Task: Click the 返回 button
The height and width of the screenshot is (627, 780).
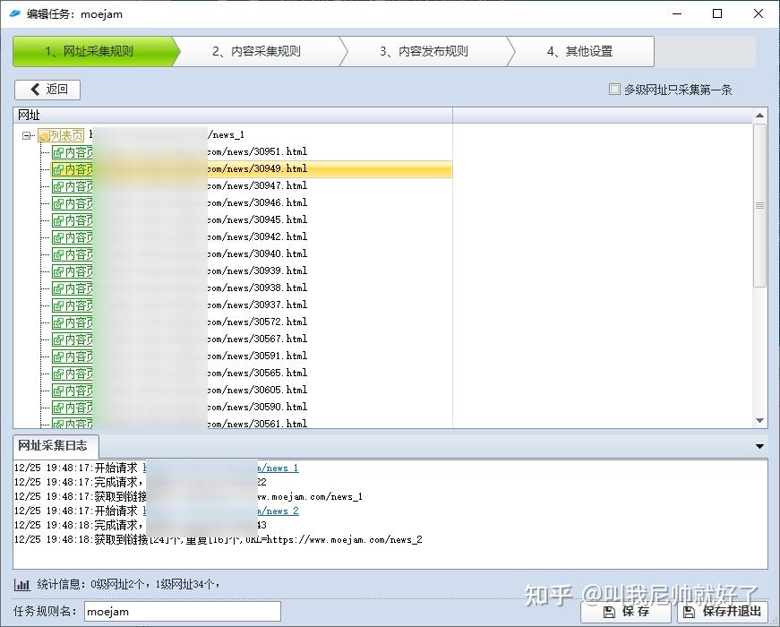Action: (x=47, y=90)
